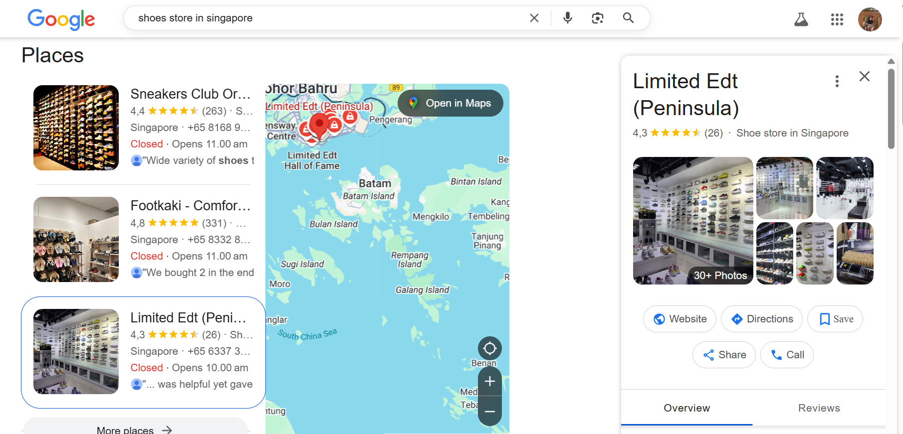Click the magnifying glass search icon
This screenshot has height=434, width=903.
(x=628, y=18)
